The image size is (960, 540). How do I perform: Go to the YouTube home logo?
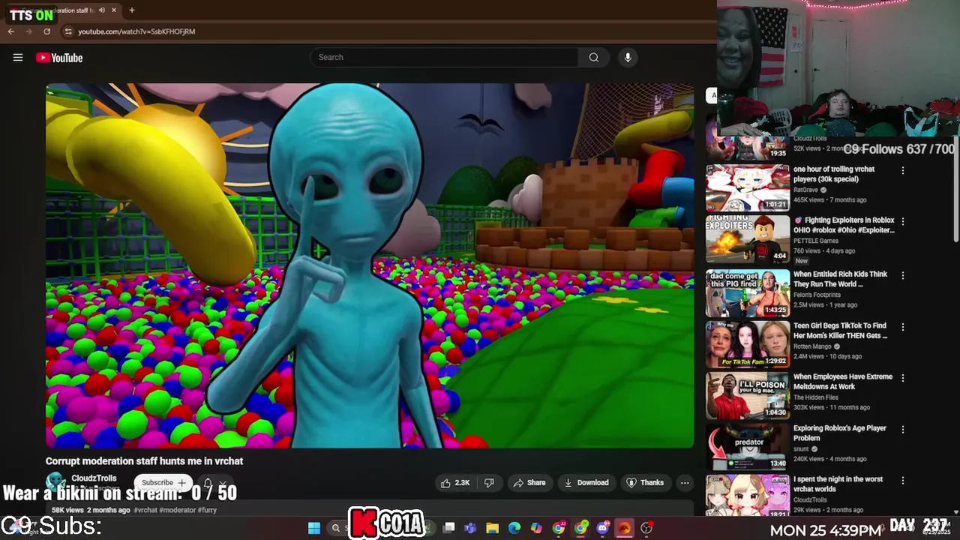[59, 58]
